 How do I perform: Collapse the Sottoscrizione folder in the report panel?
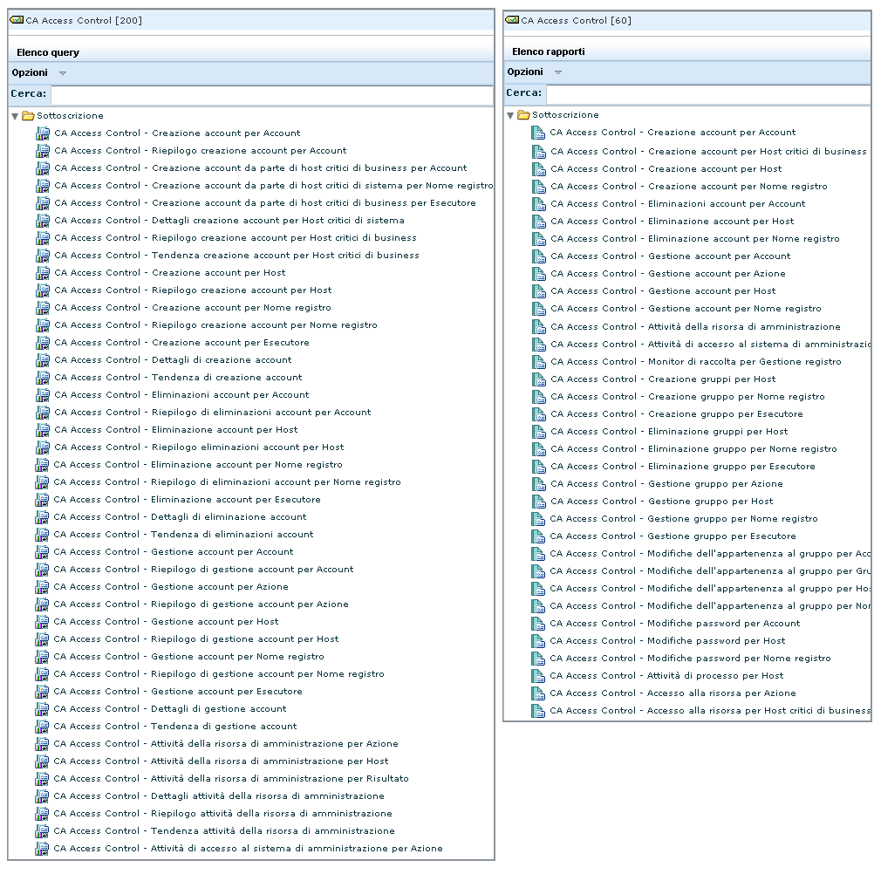coord(509,114)
